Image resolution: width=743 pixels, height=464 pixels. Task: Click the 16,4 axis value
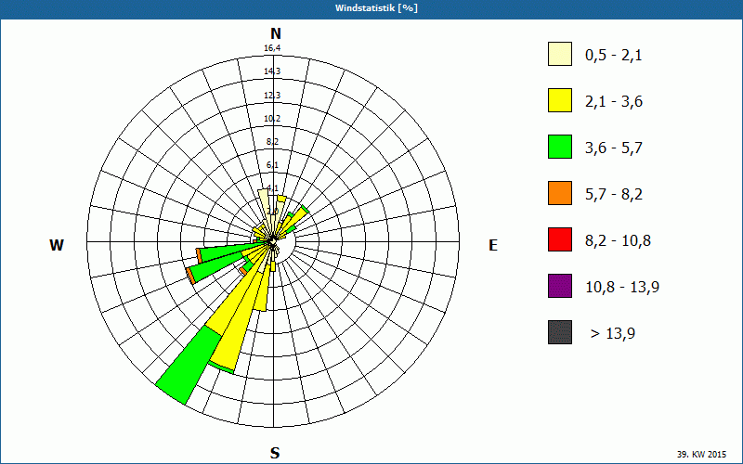tap(272, 48)
